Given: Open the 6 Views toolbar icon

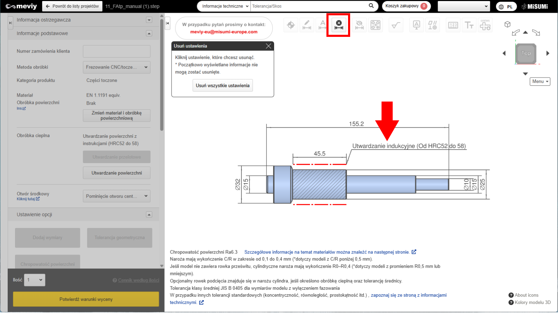Looking at the screenshot, I should coord(485,25).
